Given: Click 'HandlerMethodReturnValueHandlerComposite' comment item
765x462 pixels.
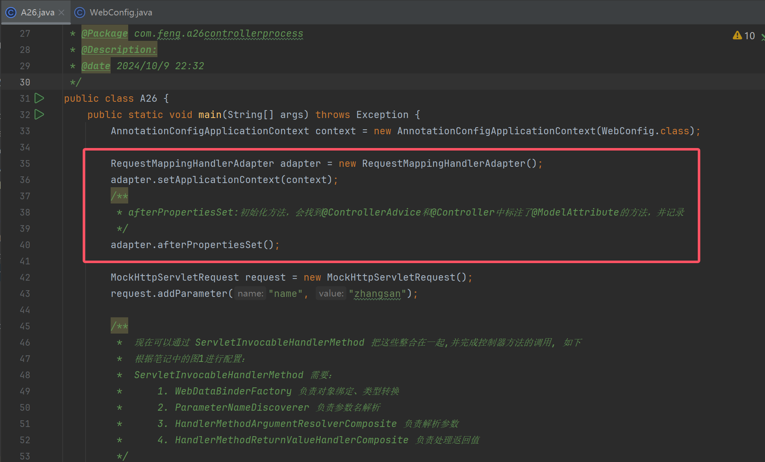Looking at the screenshot, I should (291, 440).
